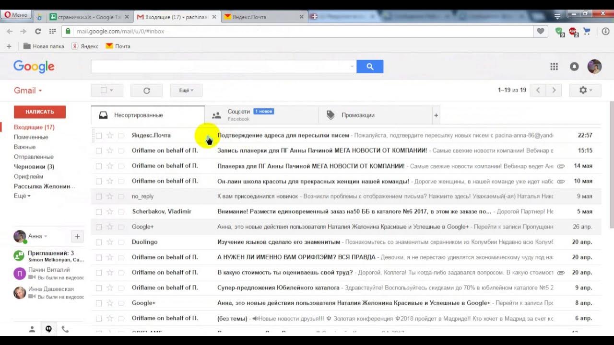Open the account profile avatar
The image size is (614, 345).
pos(594,66)
